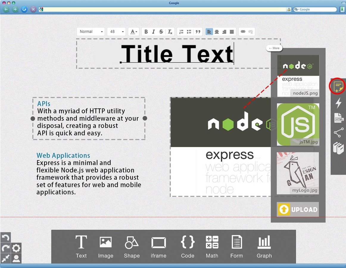Select the jsTM.jpg thumbnail
Image resolution: width=346 pixels, height=268 pixels.
tap(298, 124)
